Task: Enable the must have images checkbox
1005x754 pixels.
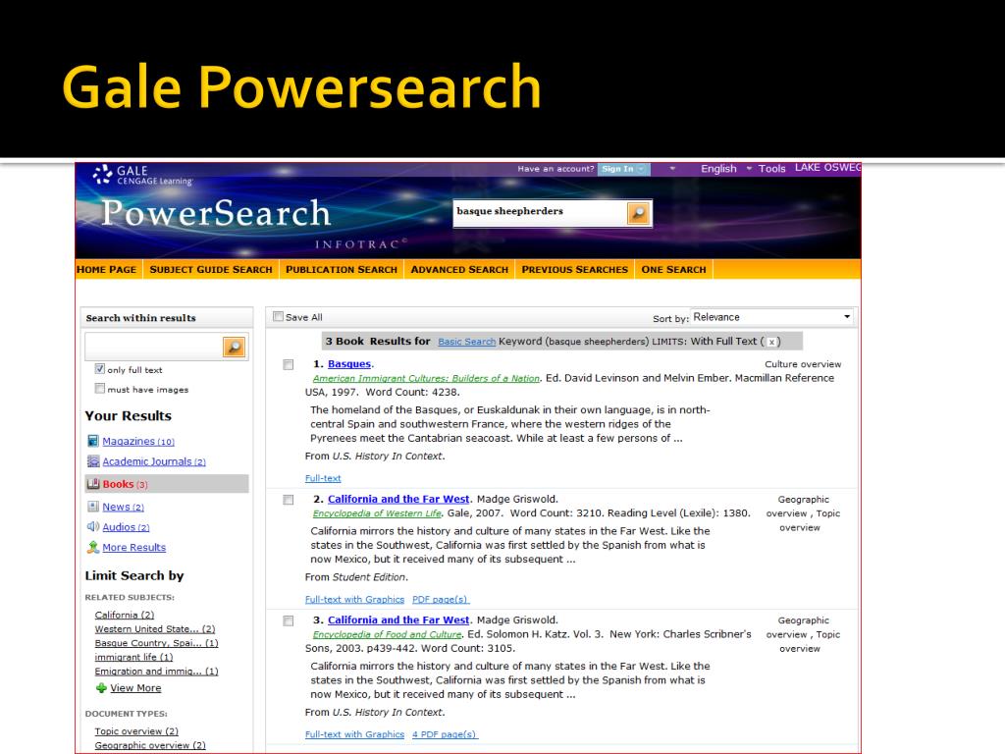Action: click(x=99, y=389)
